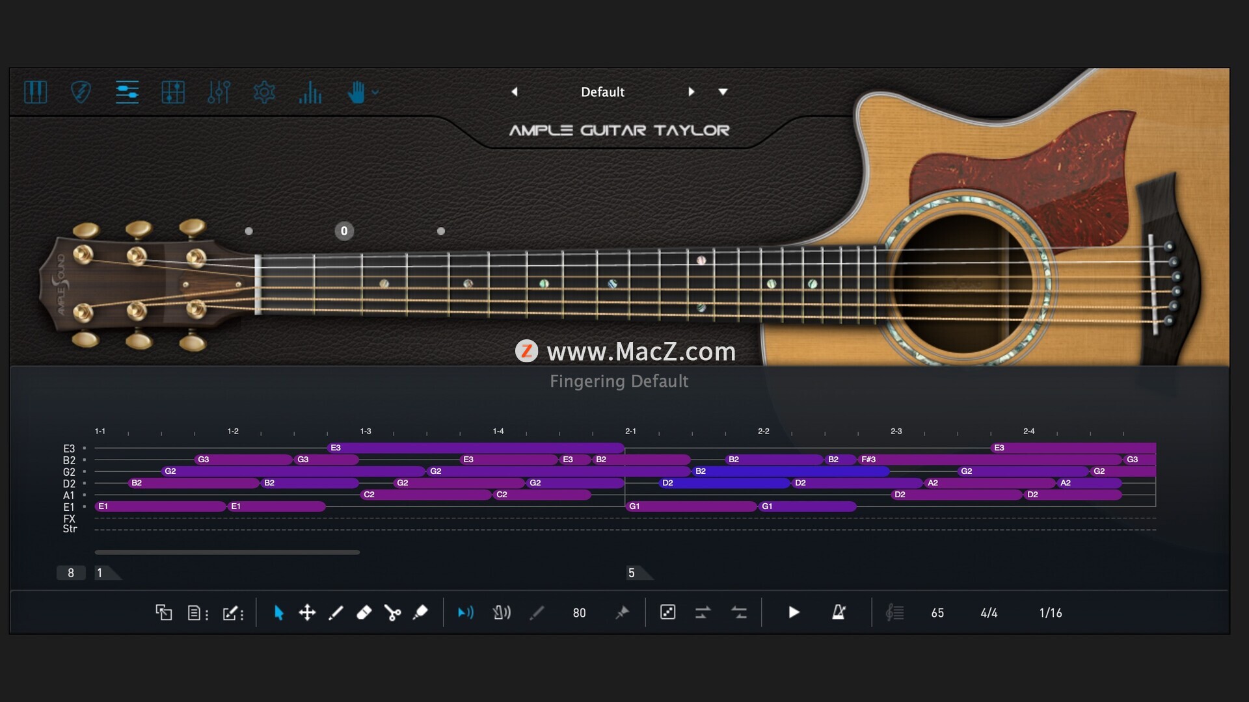The image size is (1249, 702).
Task: Toggle the dot beside G2 string label
Action: click(x=85, y=472)
